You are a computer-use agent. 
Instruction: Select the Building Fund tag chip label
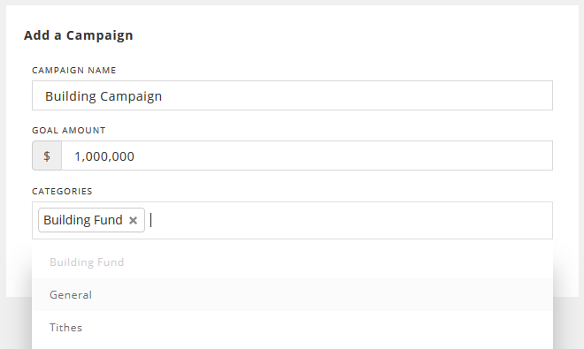83,220
